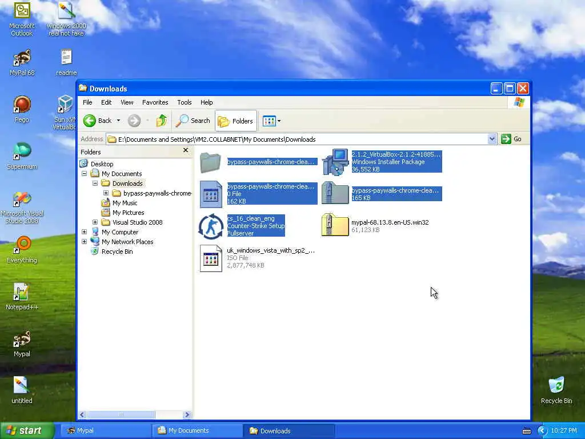Screen dimensions: 585x439
Task: Select the Recycle Bin desktop icon
Action: 556,390
